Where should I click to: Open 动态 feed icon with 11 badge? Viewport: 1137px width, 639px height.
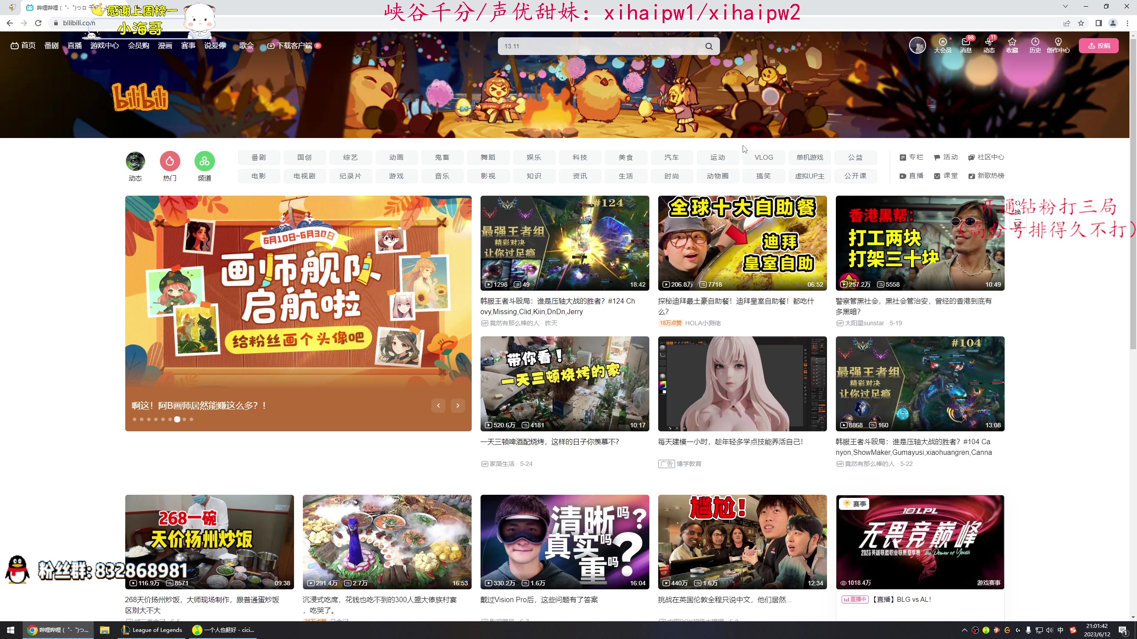pyautogui.click(x=989, y=45)
